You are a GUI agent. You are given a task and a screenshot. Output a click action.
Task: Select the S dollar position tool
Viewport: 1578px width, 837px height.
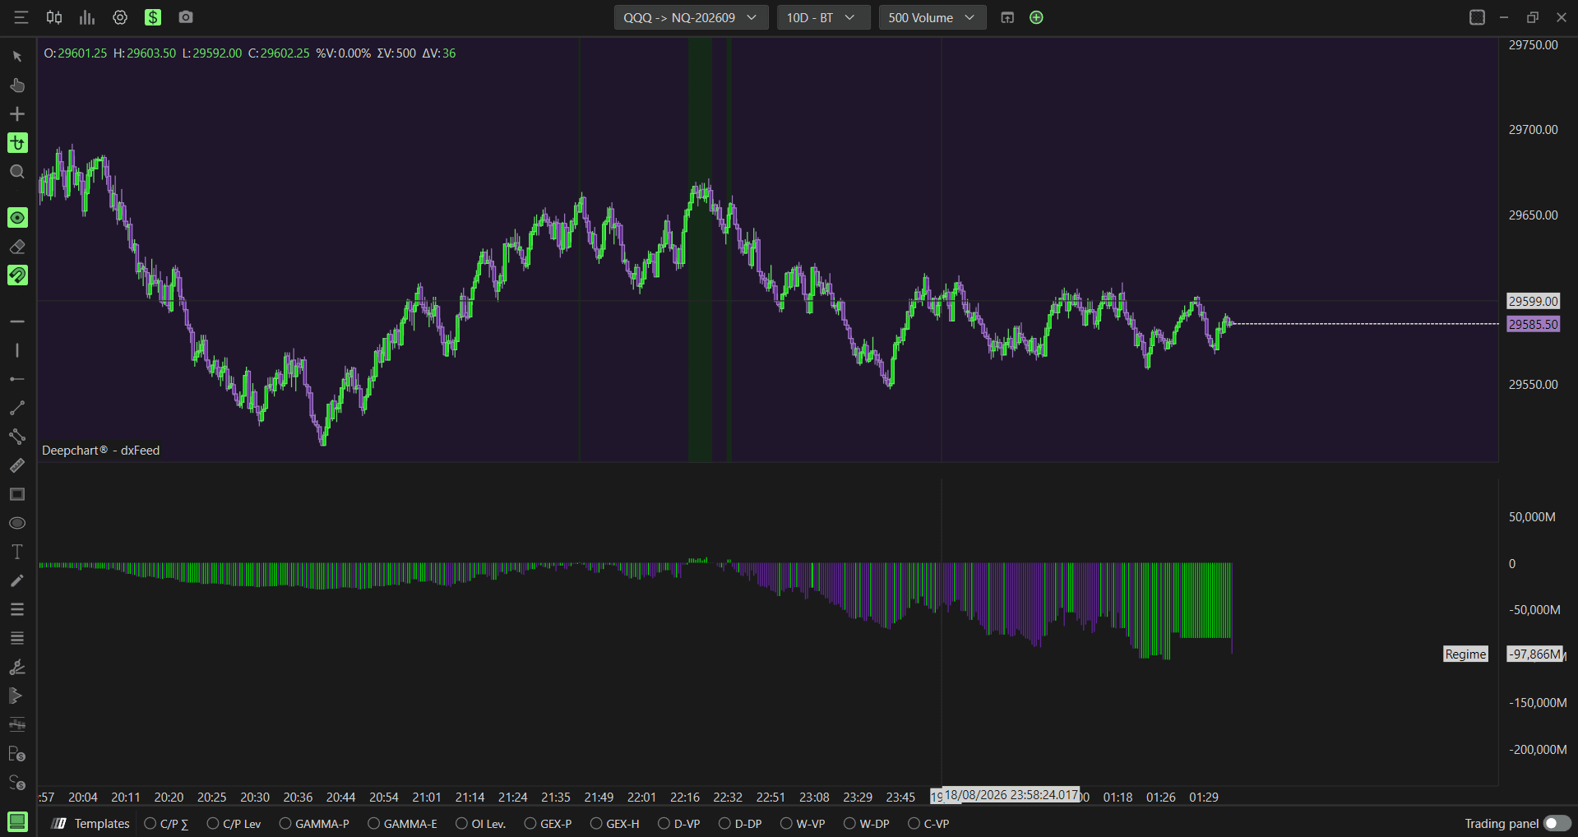(17, 783)
